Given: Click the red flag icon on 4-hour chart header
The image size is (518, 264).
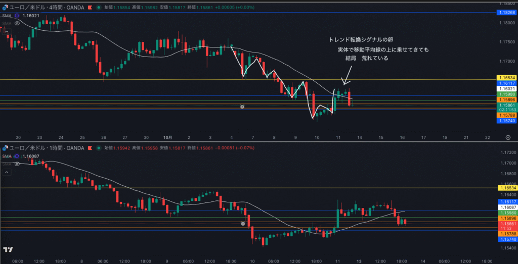Looking at the screenshot, I should tap(90, 8).
